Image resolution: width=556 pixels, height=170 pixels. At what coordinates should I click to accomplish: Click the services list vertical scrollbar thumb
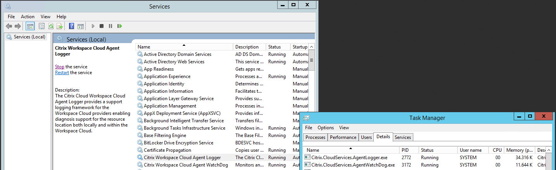click(x=312, y=61)
